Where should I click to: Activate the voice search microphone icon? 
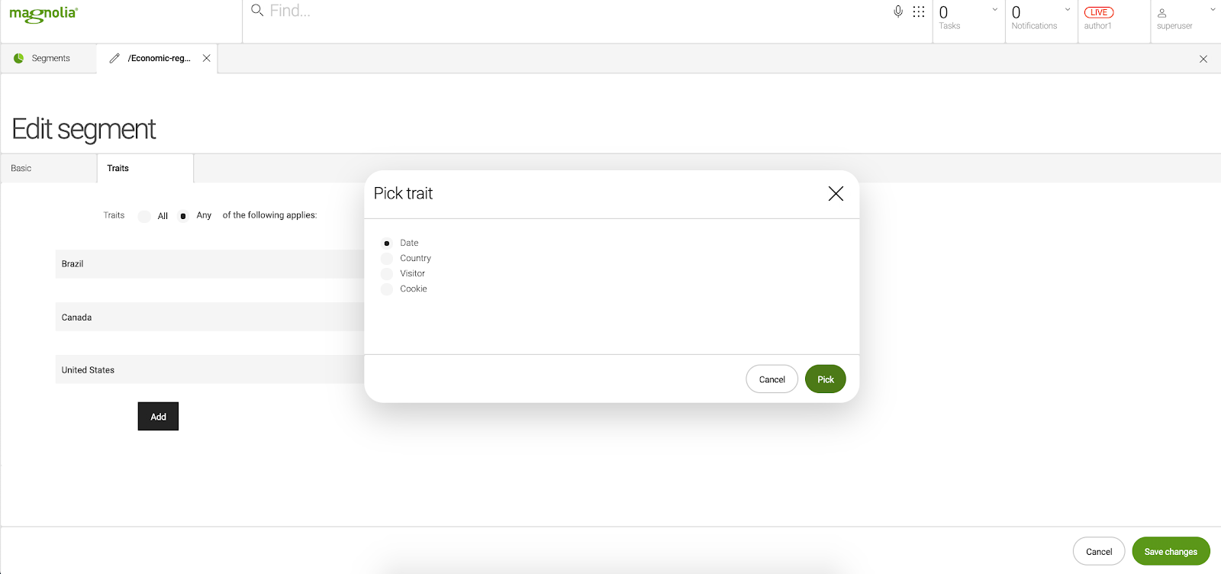(898, 11)
